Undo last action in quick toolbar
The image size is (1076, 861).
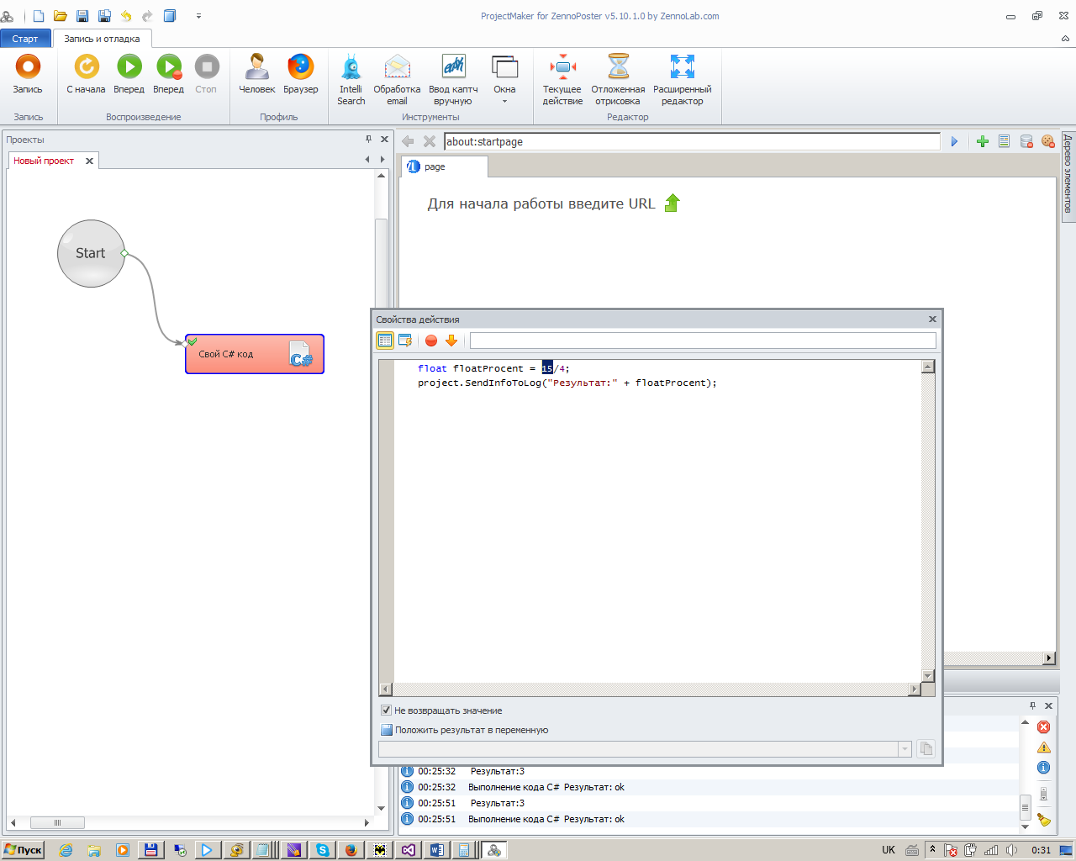coord(126,16)
